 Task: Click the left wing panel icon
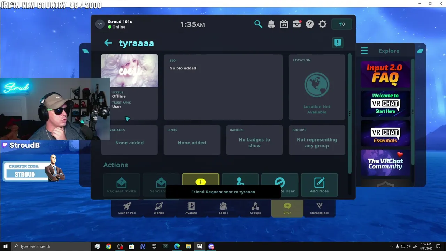[85, 51]
